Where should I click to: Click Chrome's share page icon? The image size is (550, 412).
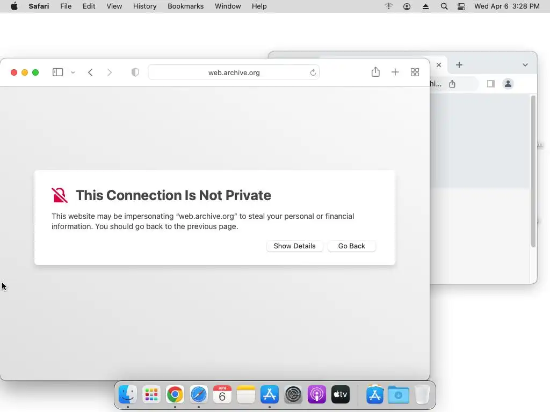[x=452, y=84]
